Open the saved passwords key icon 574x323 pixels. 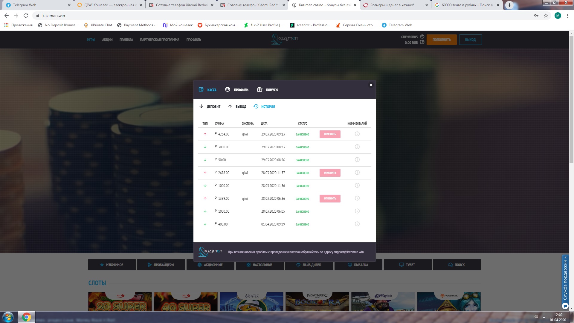tap(536, 16)
